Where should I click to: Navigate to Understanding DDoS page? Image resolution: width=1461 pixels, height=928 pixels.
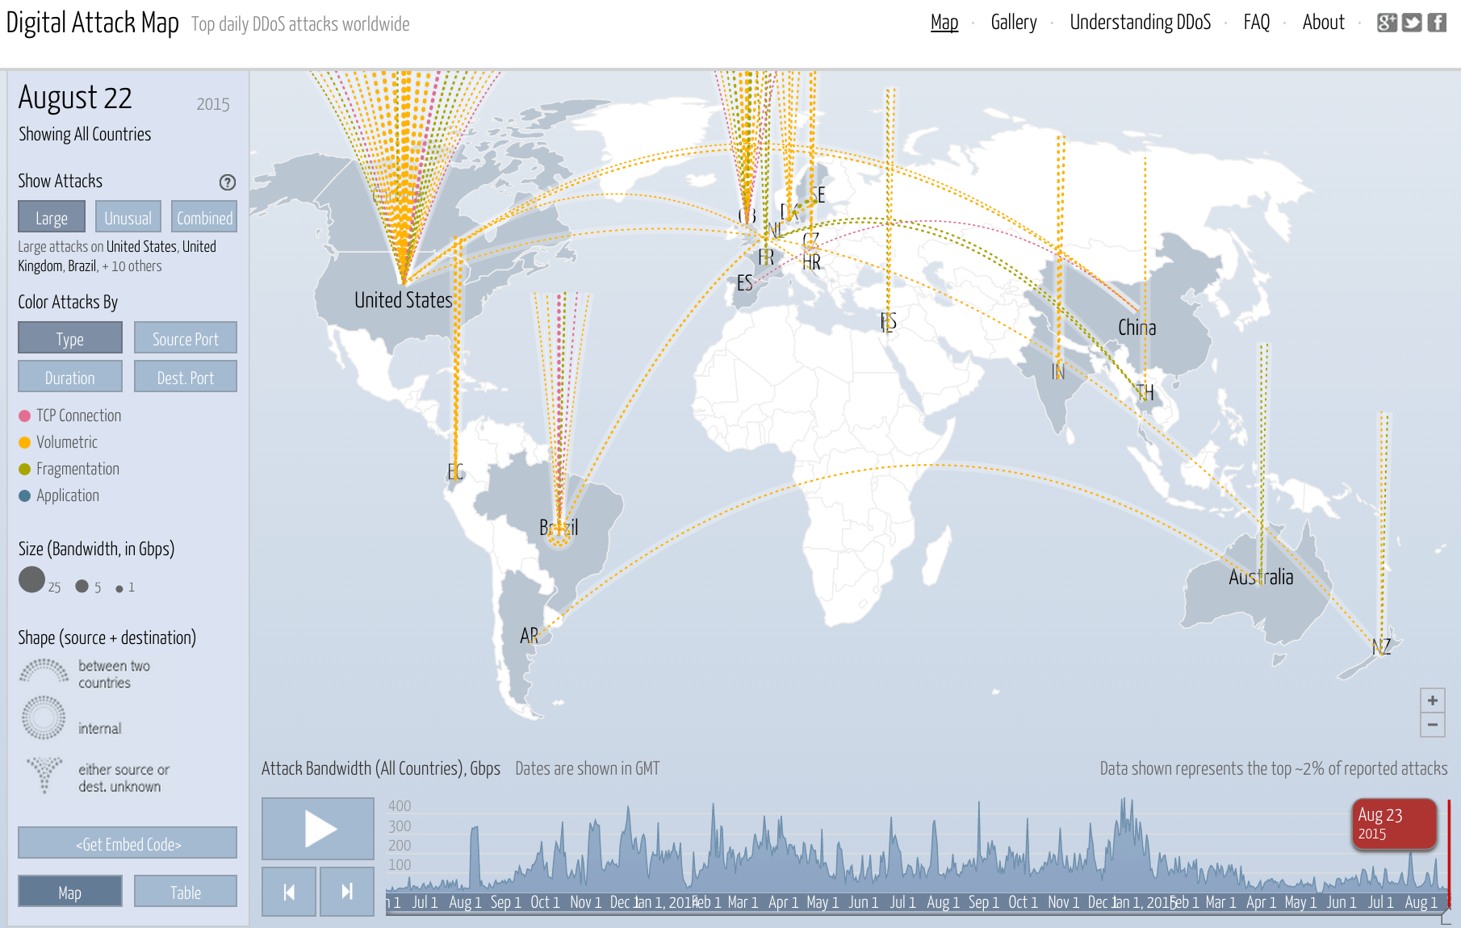click(x=1140, y=23)
